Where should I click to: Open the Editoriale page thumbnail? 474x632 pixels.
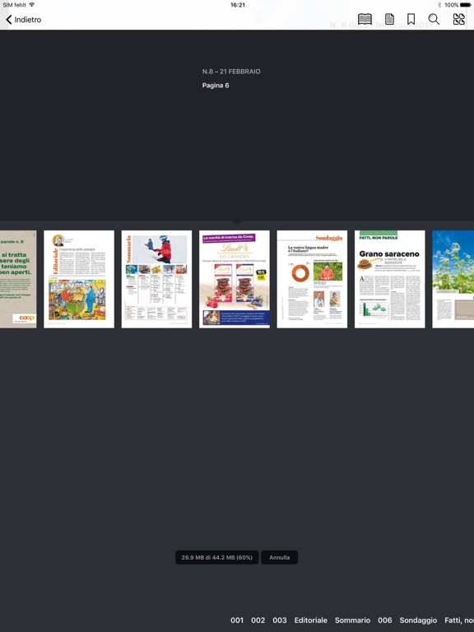pyautogui.click(x=79, y=279)
